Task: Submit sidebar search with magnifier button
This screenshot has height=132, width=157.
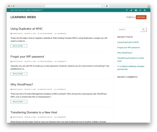Action: click(x=143, y=30)
